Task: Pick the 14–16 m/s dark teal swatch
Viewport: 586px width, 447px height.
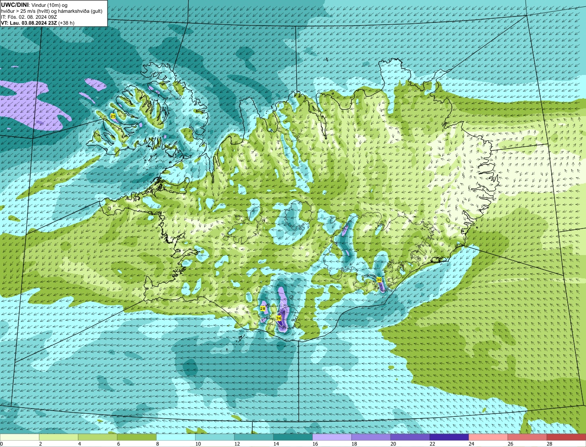Action: click(293, 437)
